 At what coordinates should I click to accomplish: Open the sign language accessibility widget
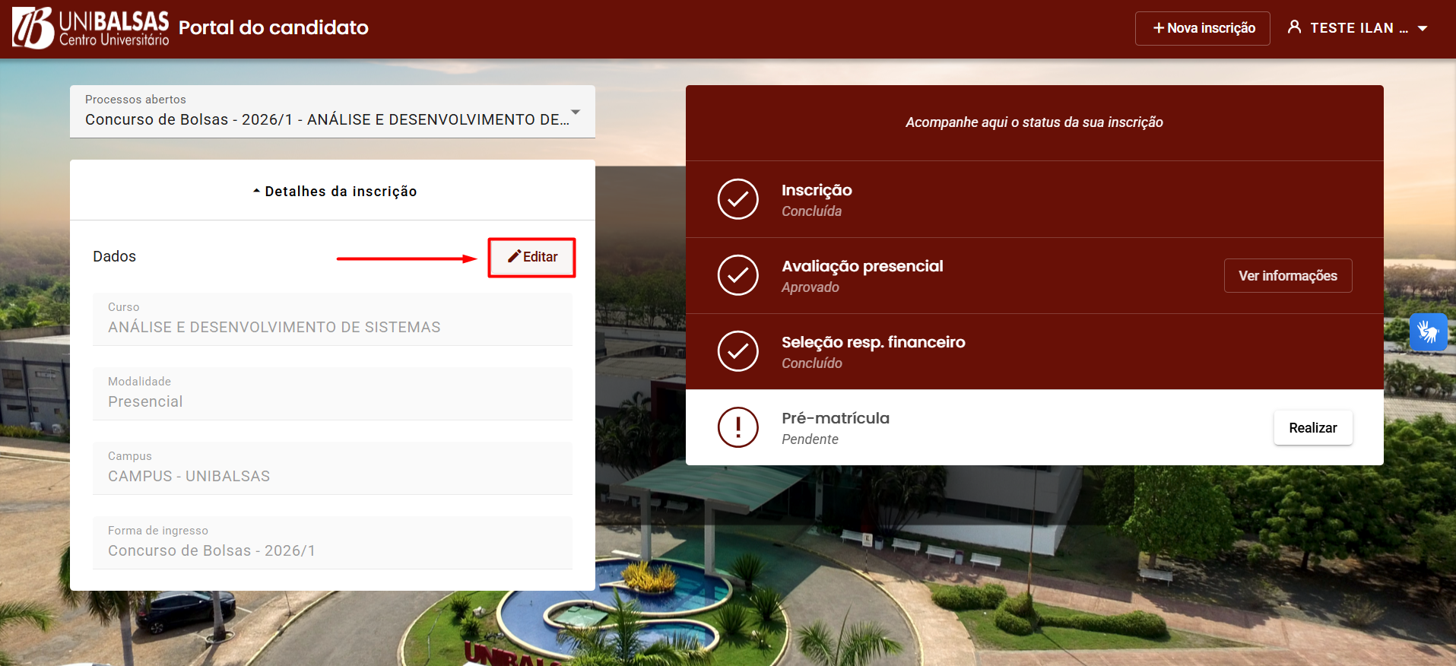coord(1427,332)
